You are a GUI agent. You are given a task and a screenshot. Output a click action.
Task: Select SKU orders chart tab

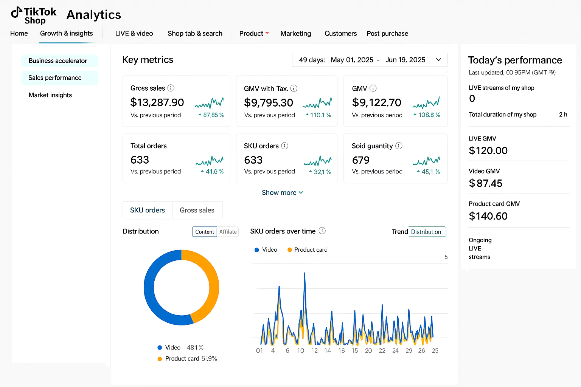(x=148, y=210)
